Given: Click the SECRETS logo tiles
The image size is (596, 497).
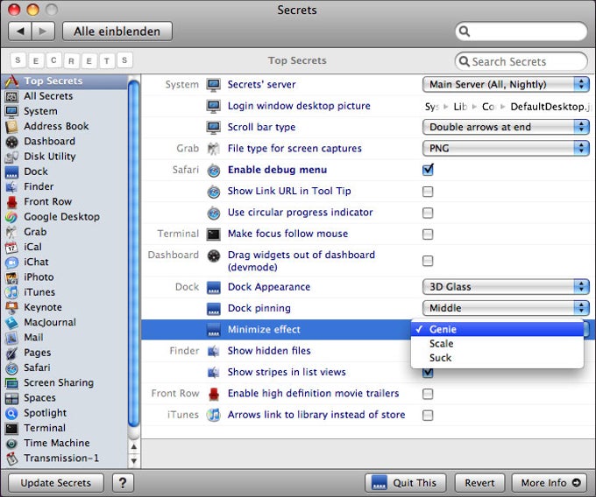Looking at the screenshot, I should (72, 60).
